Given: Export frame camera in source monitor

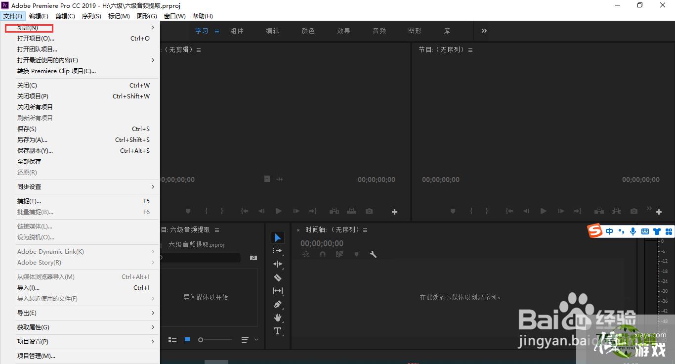Looking at the screenshot, I should pos(369,211).
